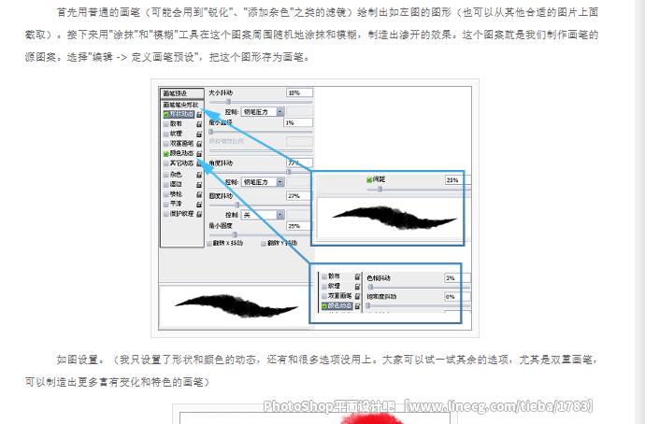
Task: Click lock icon beside 喷枪
Action: click(199, 194)
